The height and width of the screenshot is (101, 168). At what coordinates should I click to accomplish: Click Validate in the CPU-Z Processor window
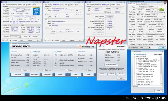pos(30,40)
